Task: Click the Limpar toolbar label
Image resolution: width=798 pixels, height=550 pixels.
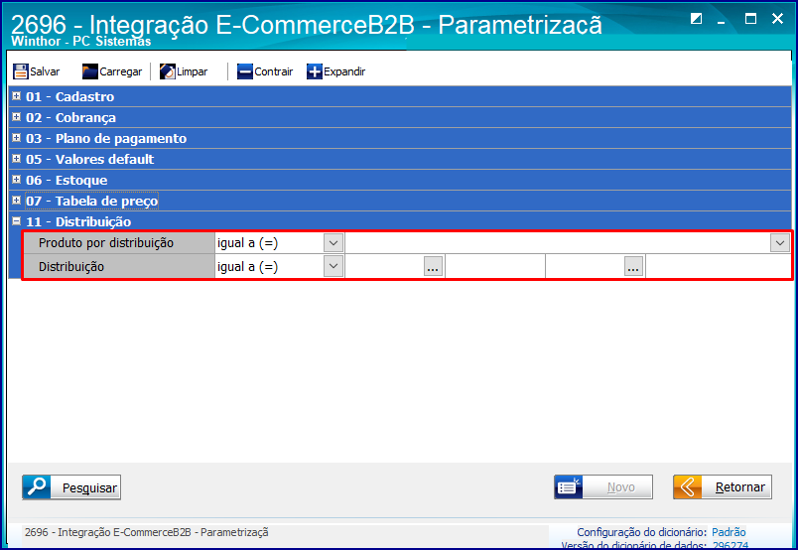Action: click(193, 71)
